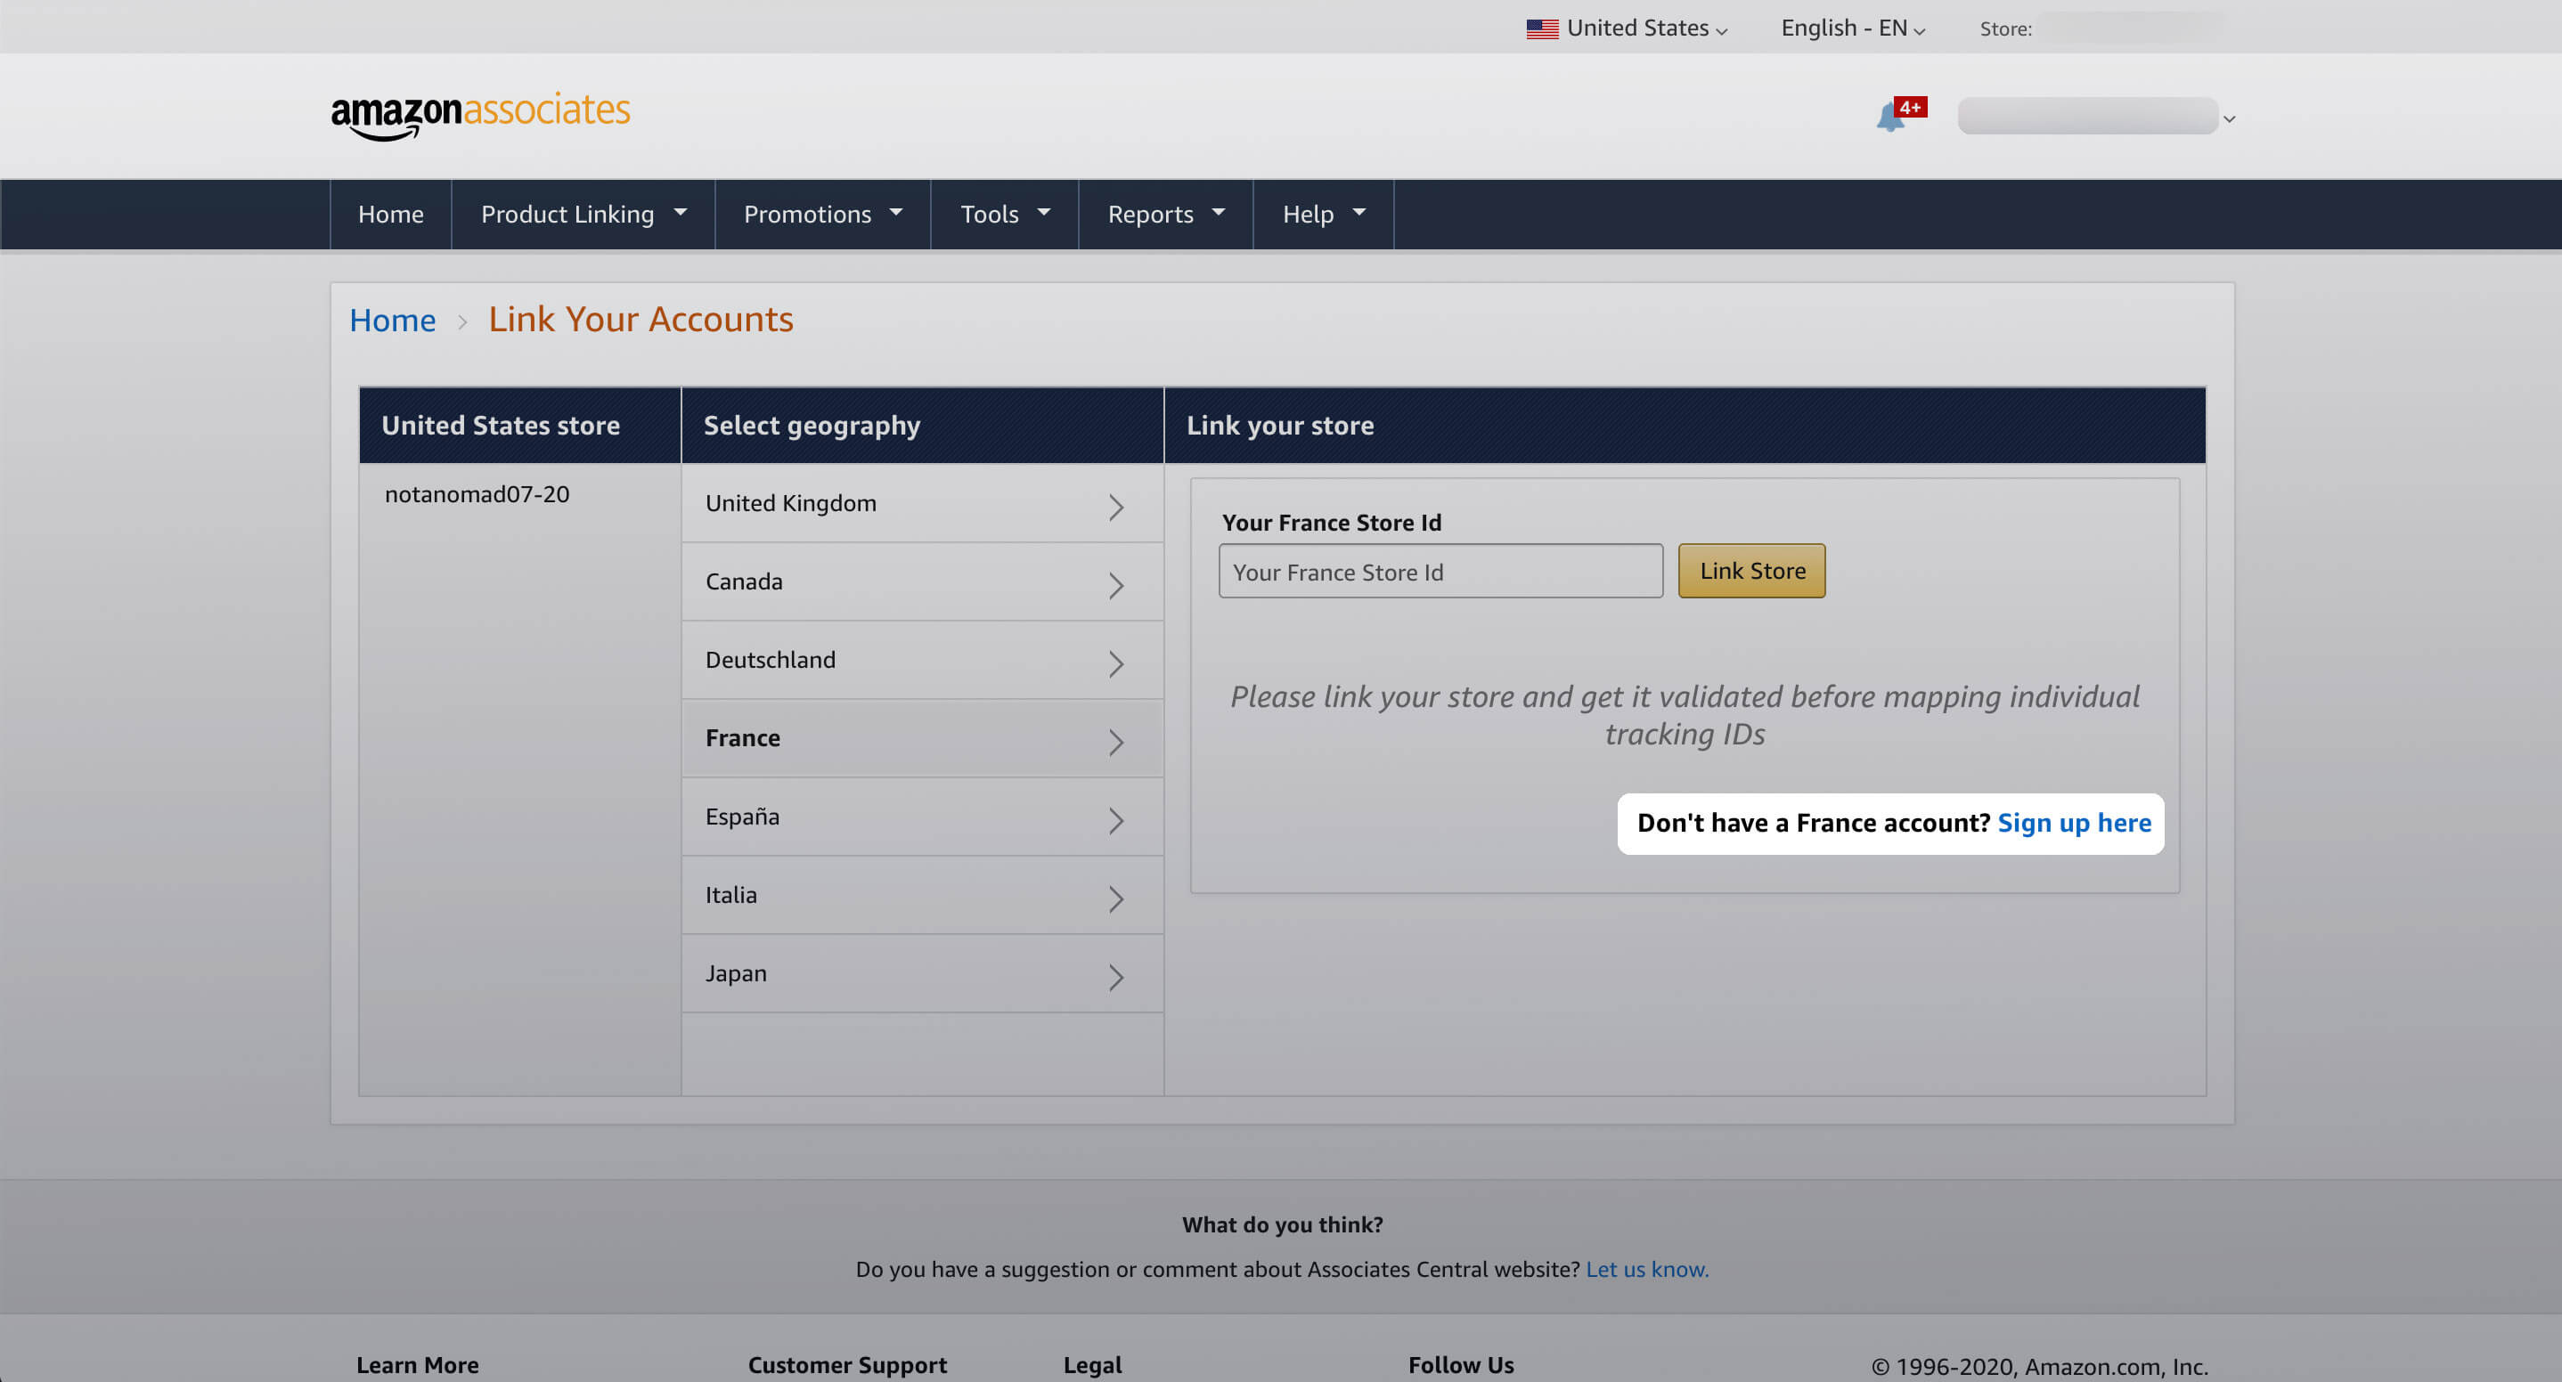Select Italia geography
Viewport: 2562px width, 1382px height.
[922, 896]
